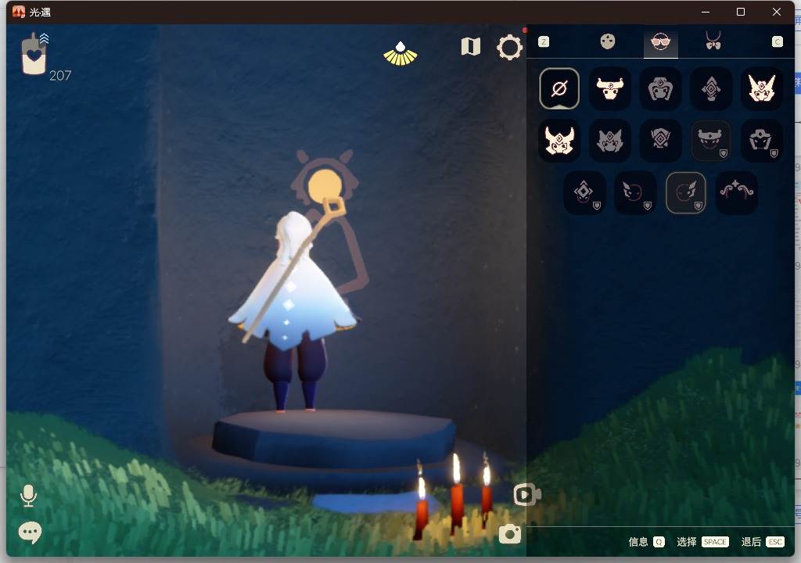
Task: Click the three red candles
Action: click(x=453, y=497)
